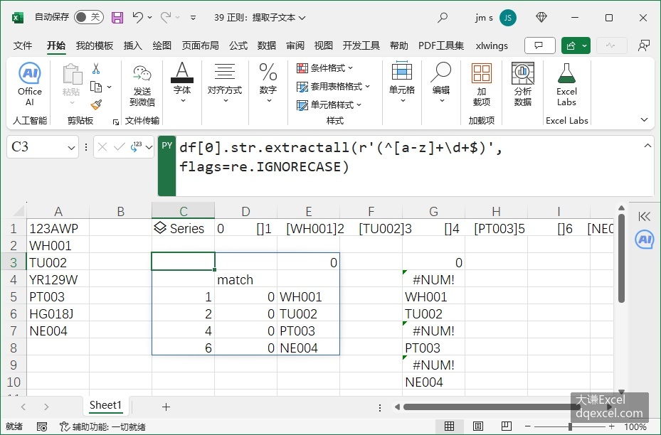Image resolution: width=661 pixels, height=435 pixels.
Task: Open the 开发工具 tab
Action: [361, 45]
